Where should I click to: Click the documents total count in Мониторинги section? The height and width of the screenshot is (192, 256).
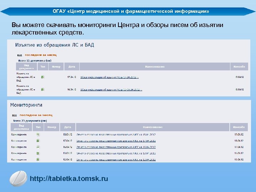tap(30, 121)
